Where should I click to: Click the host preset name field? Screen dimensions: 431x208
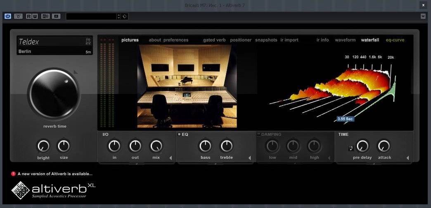91,16
